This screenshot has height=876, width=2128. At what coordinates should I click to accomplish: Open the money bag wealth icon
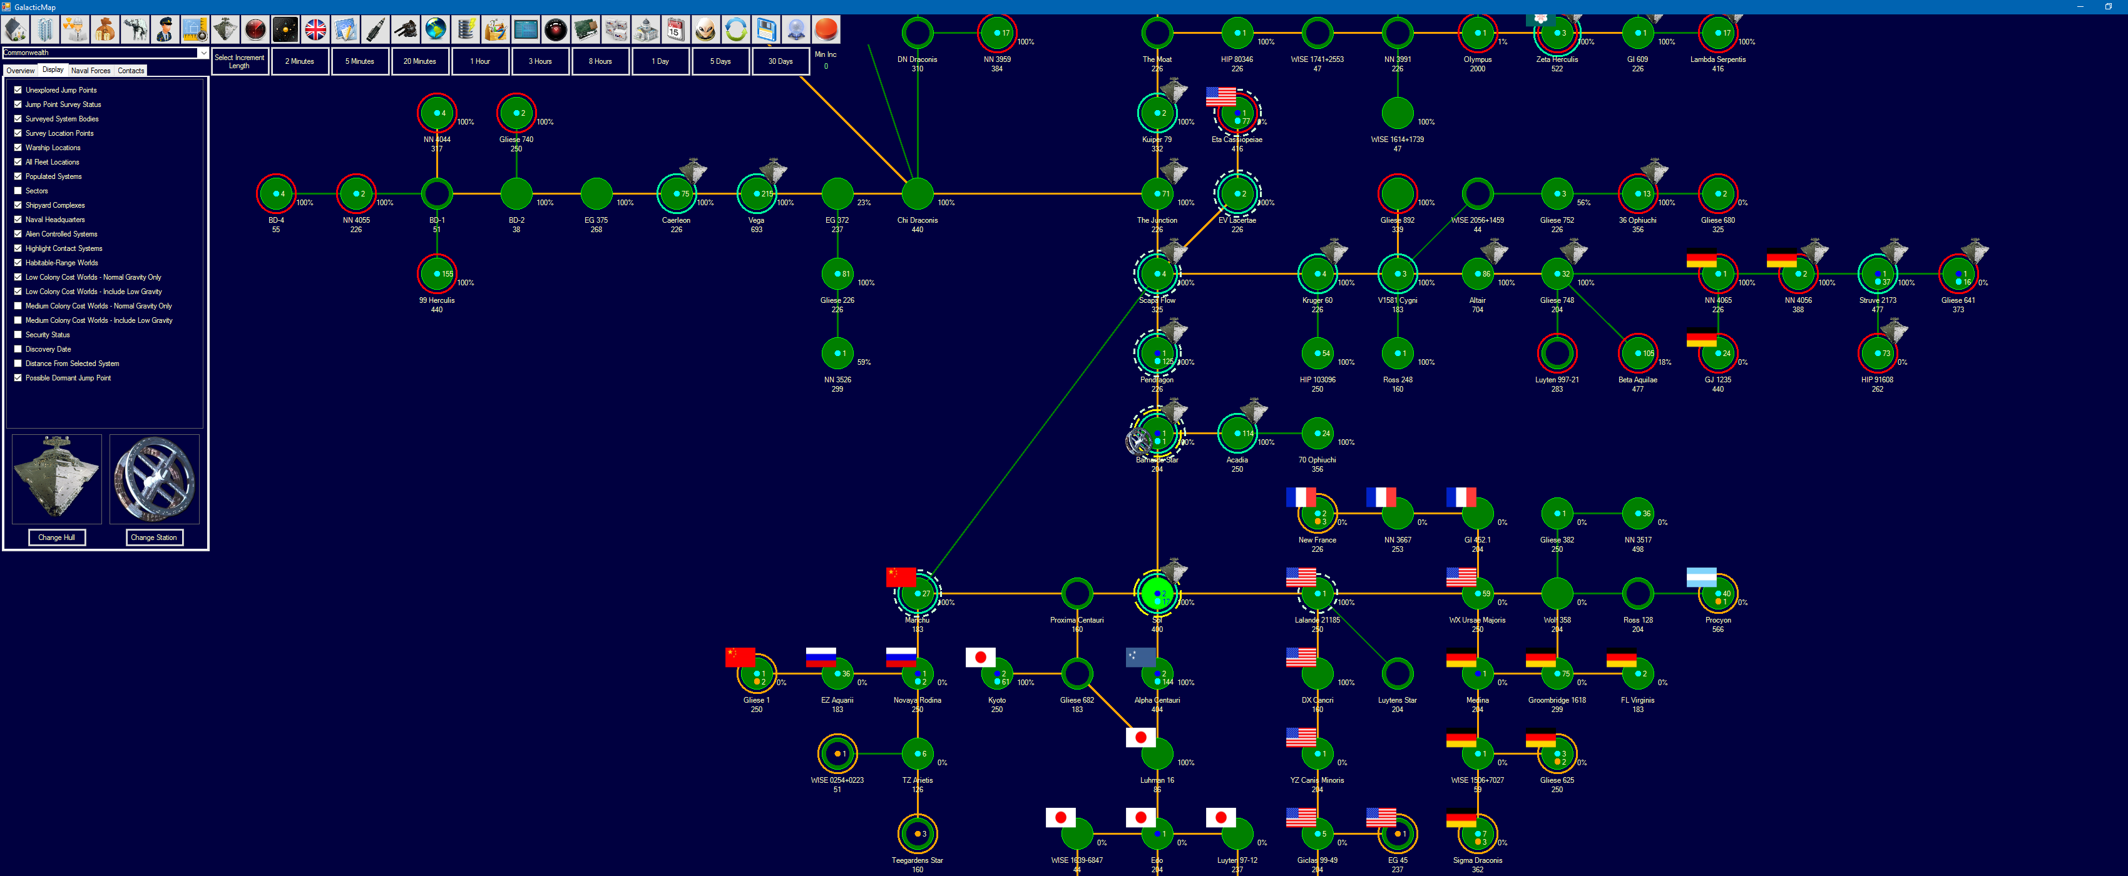[105, 30]
